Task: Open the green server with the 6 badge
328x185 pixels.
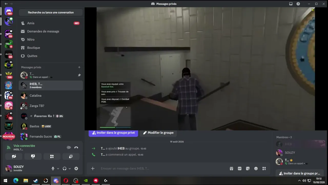Action: [x=9, y=44]
